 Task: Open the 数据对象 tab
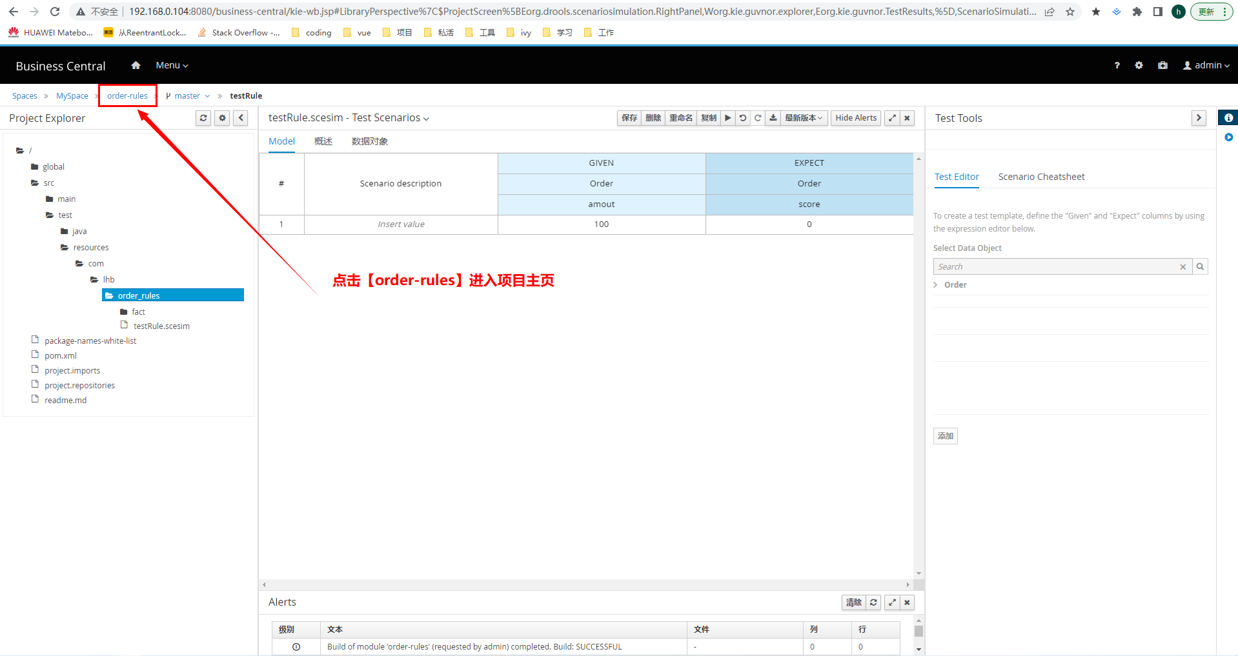click(x=369, y=141)
